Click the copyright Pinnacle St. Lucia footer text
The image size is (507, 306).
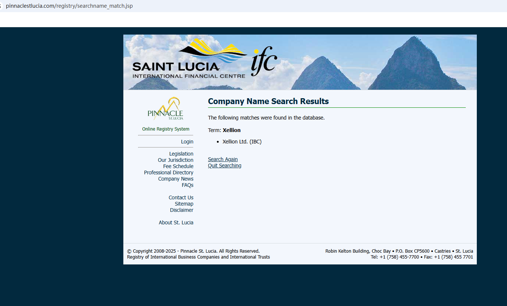tap(193, 251)
